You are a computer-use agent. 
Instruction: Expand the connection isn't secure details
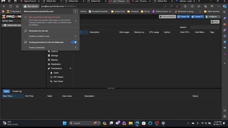76,21
